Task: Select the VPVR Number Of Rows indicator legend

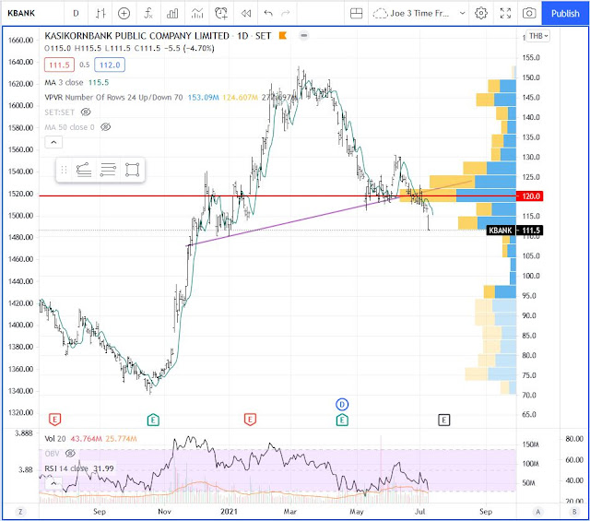Action: [113, 98]
